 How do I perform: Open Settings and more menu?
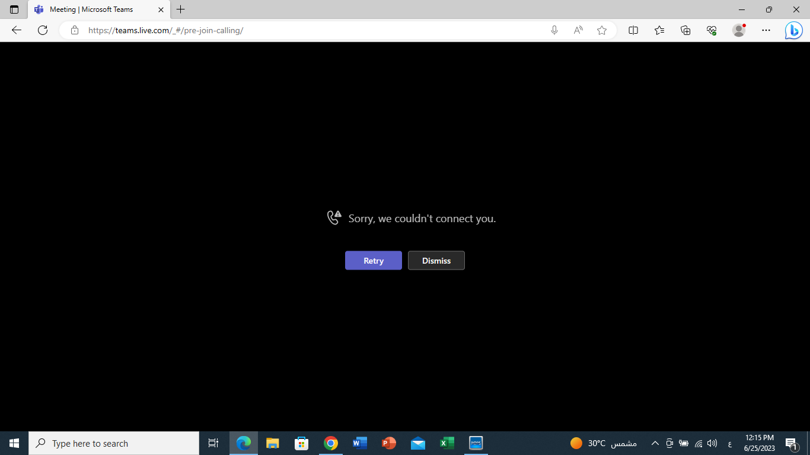(766, 30)
